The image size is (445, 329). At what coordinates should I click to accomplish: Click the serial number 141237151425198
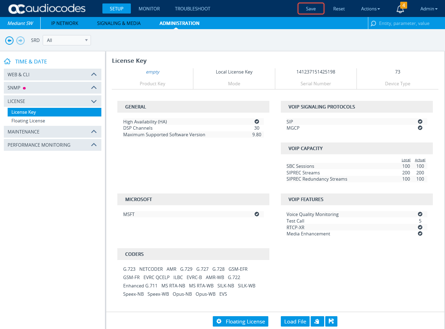316,72
